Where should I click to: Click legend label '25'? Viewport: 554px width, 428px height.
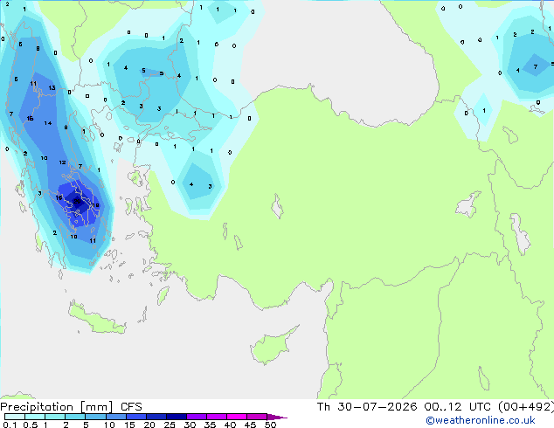170,425
